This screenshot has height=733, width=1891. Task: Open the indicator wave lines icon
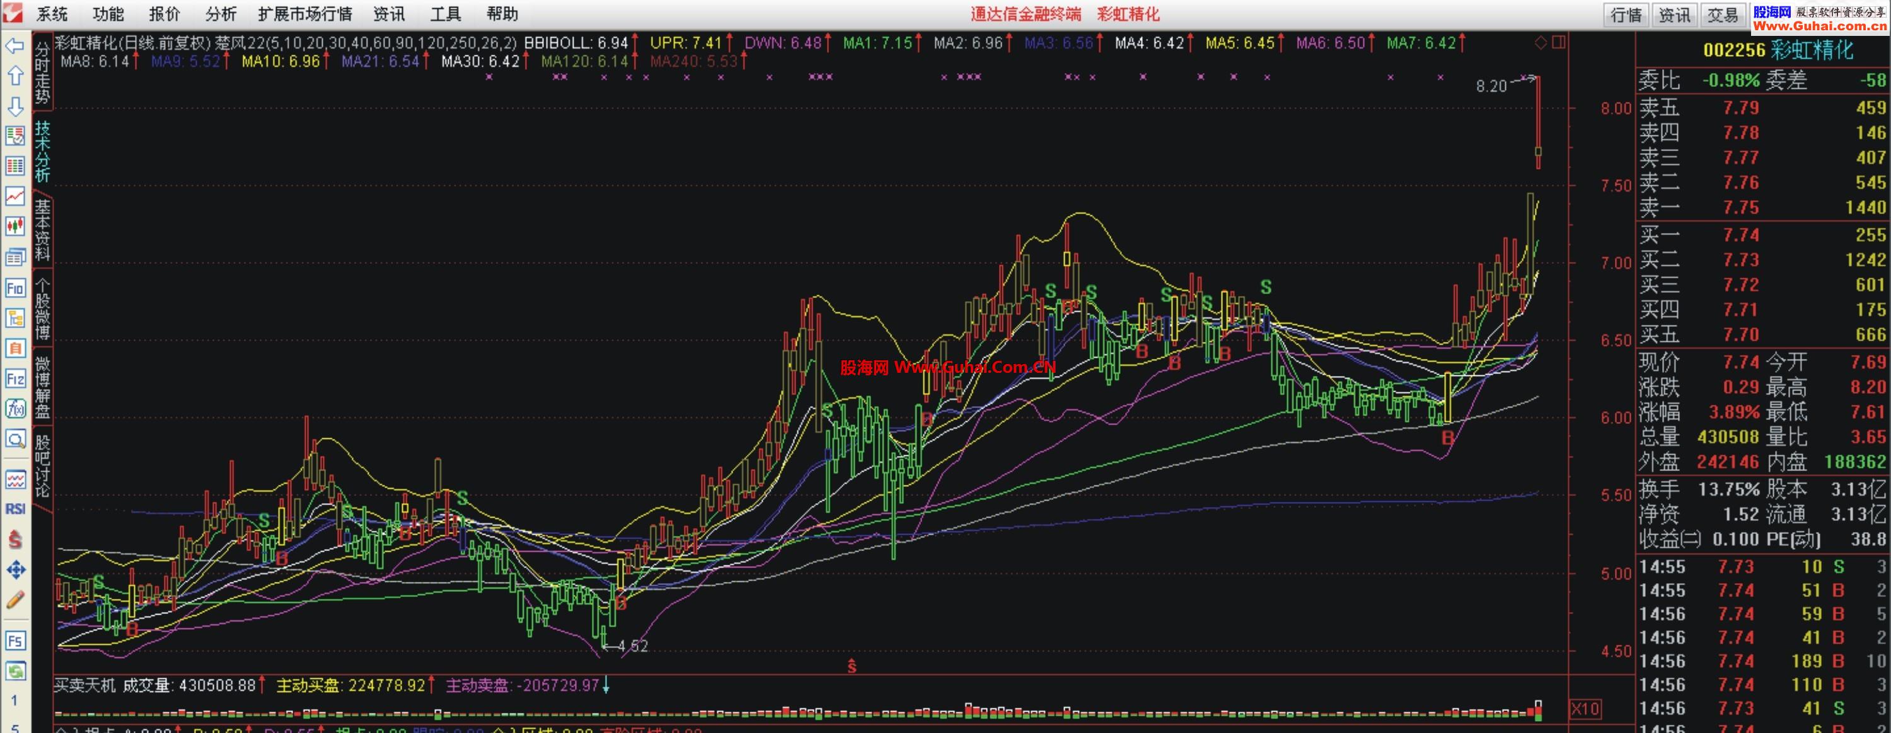[14, 480]
